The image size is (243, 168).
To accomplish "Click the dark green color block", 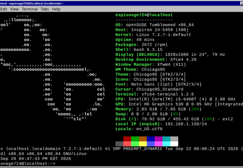I will [x=135, y=139].
